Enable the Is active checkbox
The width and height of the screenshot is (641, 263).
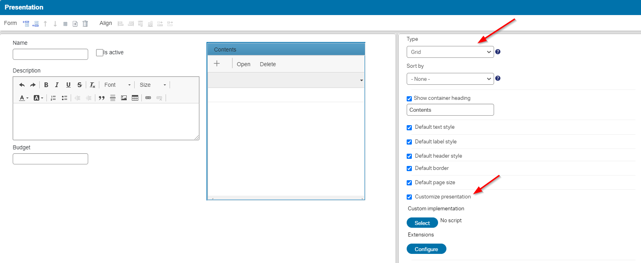(100, 53)
